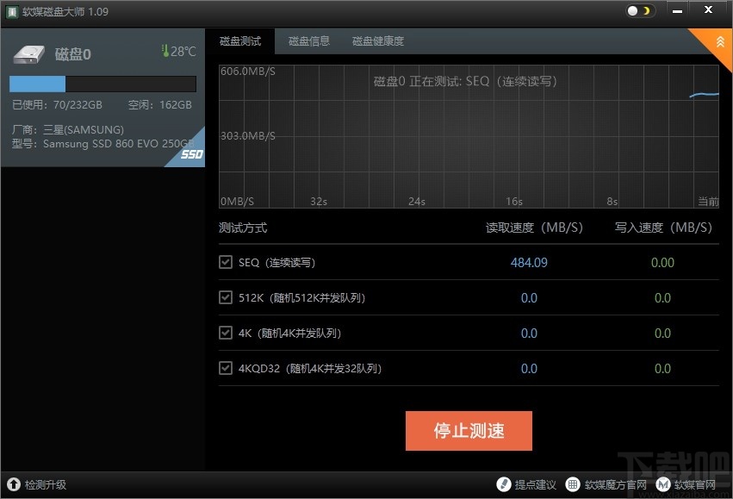Disable the 512K random test checkbox
733x499 pixels.
(x=226, y=297)
